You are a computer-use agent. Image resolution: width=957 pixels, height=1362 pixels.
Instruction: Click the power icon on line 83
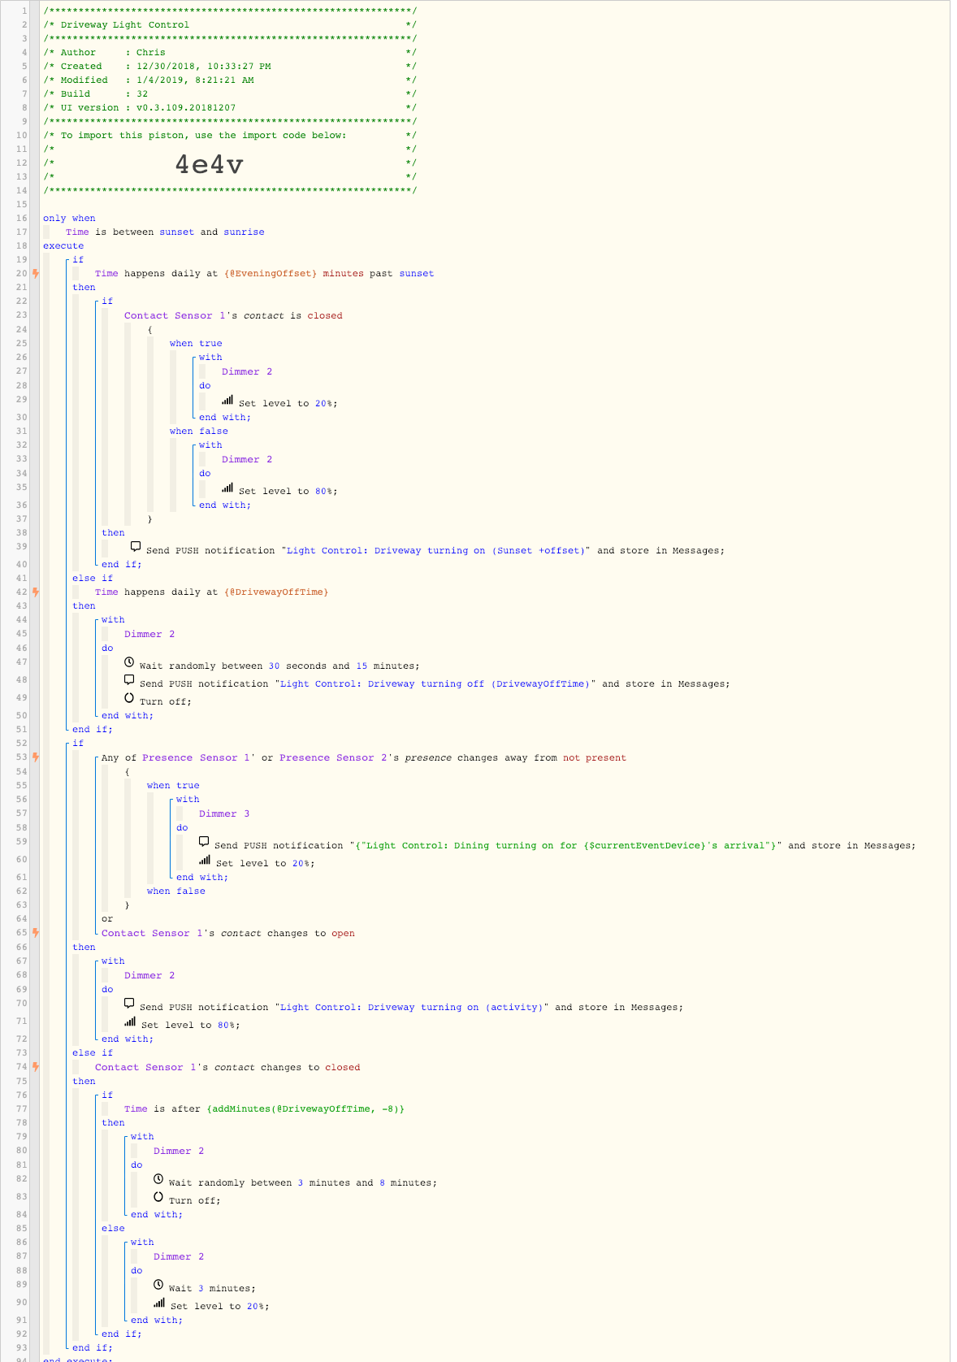click(158, 1198)
